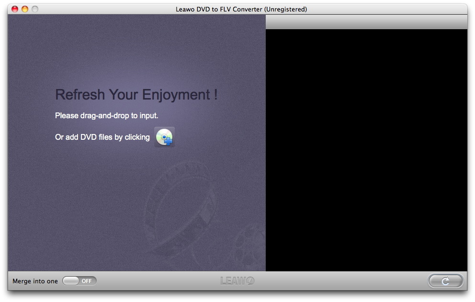475x302 pixels.
Task: Click the gray header strip above preview
Action: [x=366, y=22]
